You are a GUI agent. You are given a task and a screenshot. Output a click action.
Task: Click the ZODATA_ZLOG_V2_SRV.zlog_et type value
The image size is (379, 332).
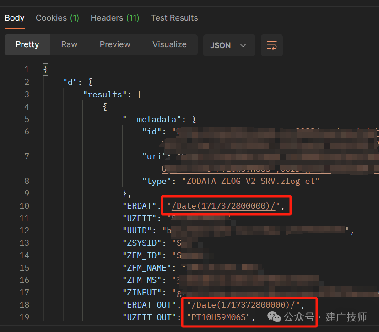point(251,181)
